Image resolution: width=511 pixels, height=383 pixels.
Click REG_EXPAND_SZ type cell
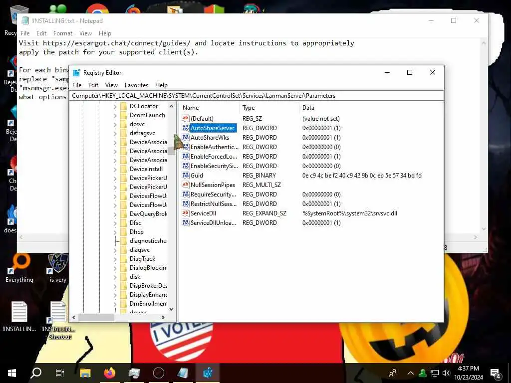coord(264,213)
